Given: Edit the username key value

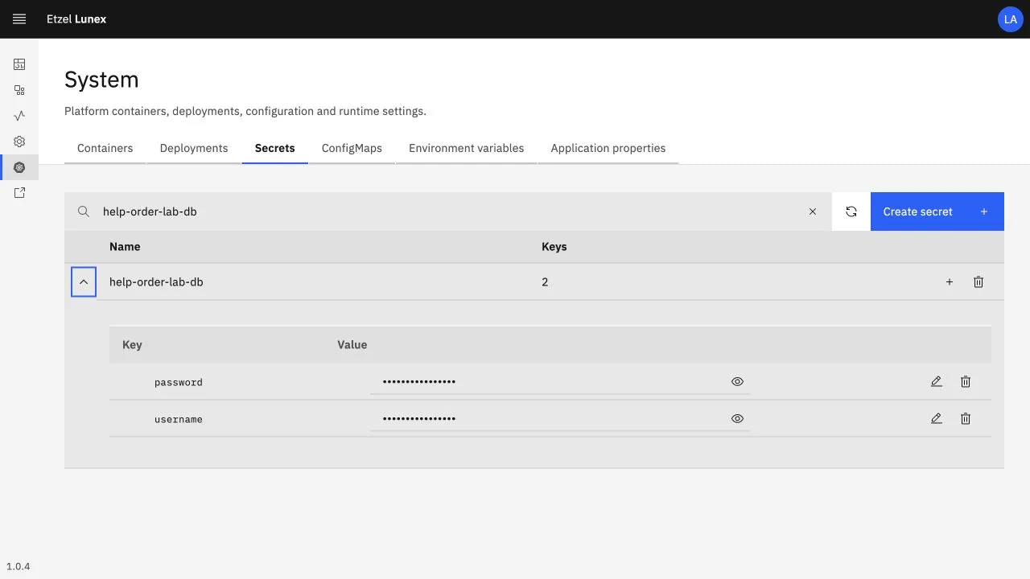Looking at the screenshot, I should 937,419.
